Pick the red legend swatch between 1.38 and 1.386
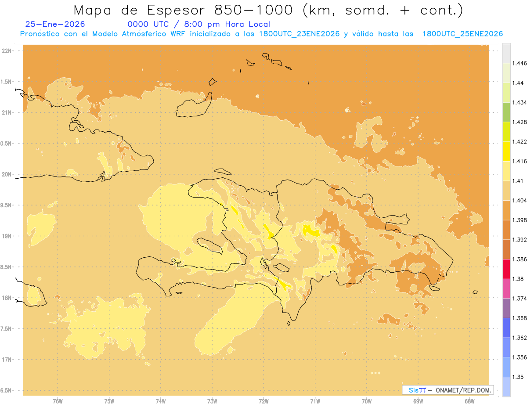This screenshot has height=407, width=527. (x=506, y=269)
